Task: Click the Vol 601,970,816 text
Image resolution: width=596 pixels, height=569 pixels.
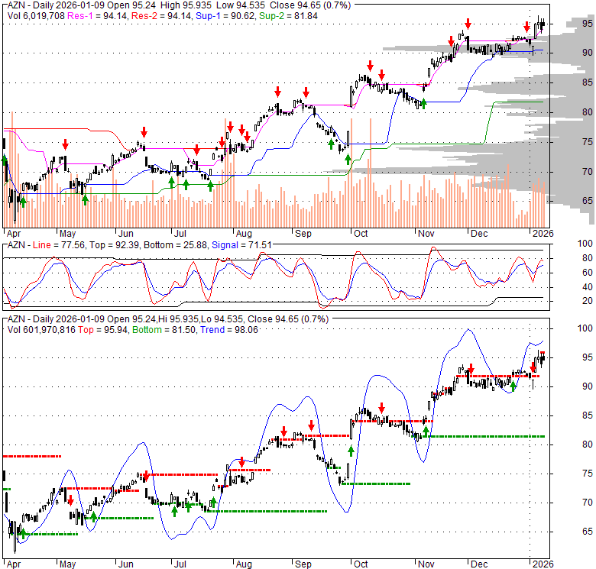Action: coord(41,330)
